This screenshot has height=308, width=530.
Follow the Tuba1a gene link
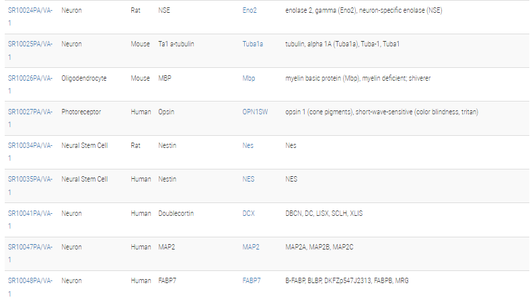tap(252, 44)
